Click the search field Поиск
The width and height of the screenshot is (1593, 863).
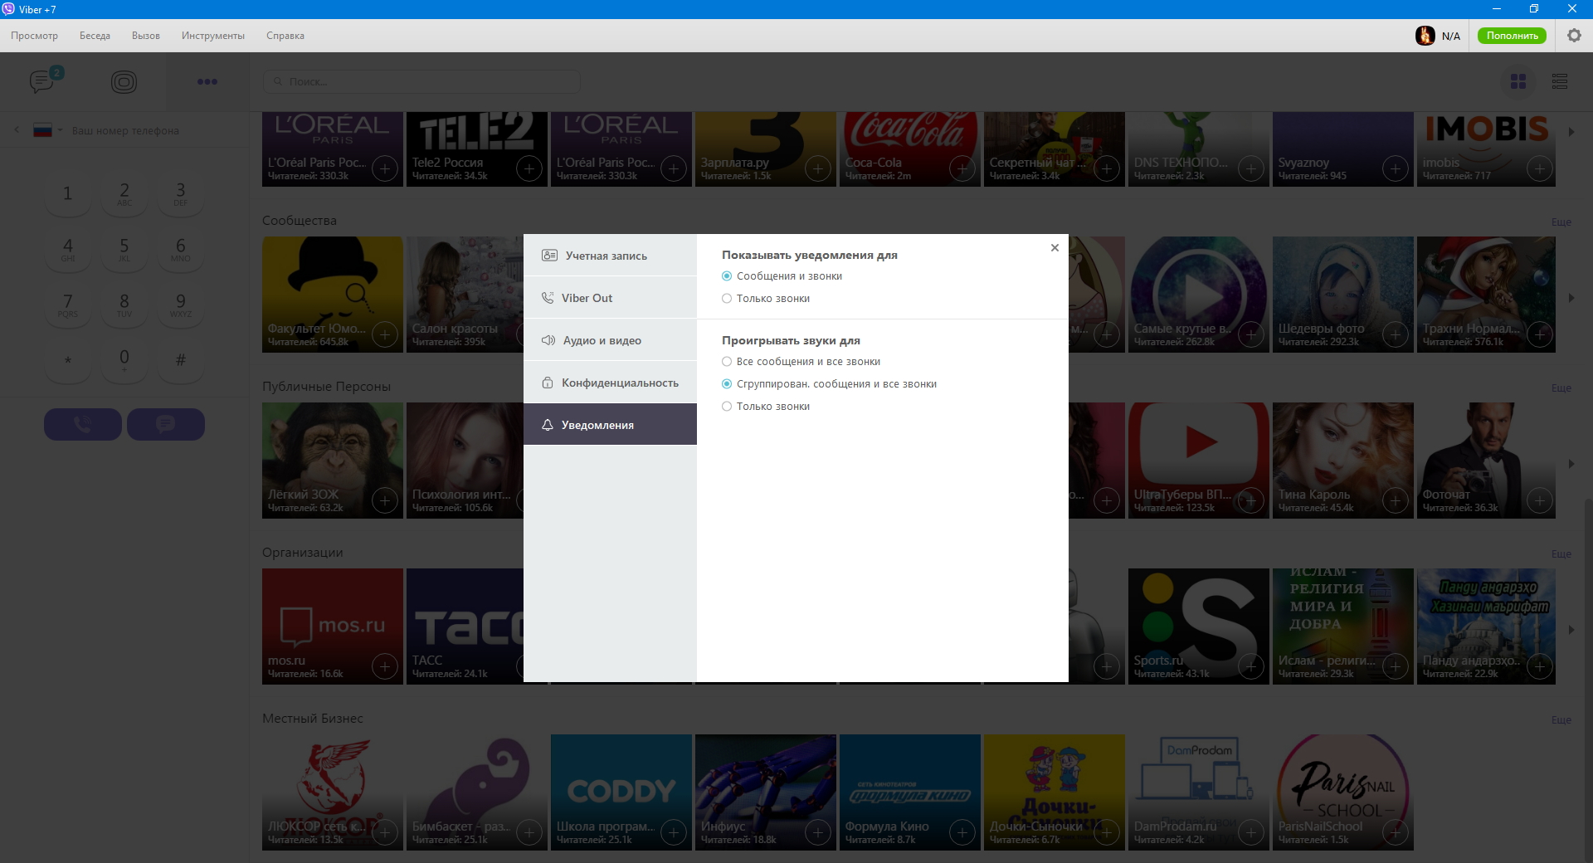tap(421, 81)
